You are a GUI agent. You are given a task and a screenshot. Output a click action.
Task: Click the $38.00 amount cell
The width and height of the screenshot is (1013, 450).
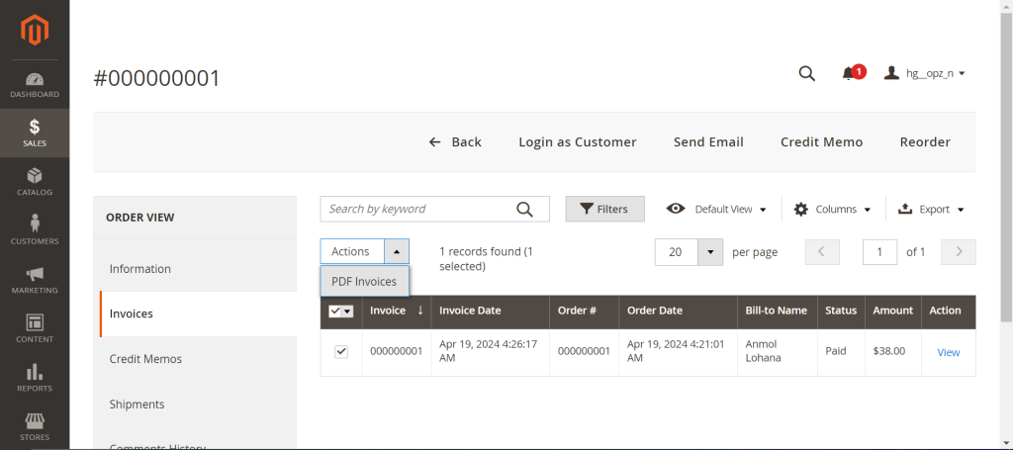(x=893, y=352)
